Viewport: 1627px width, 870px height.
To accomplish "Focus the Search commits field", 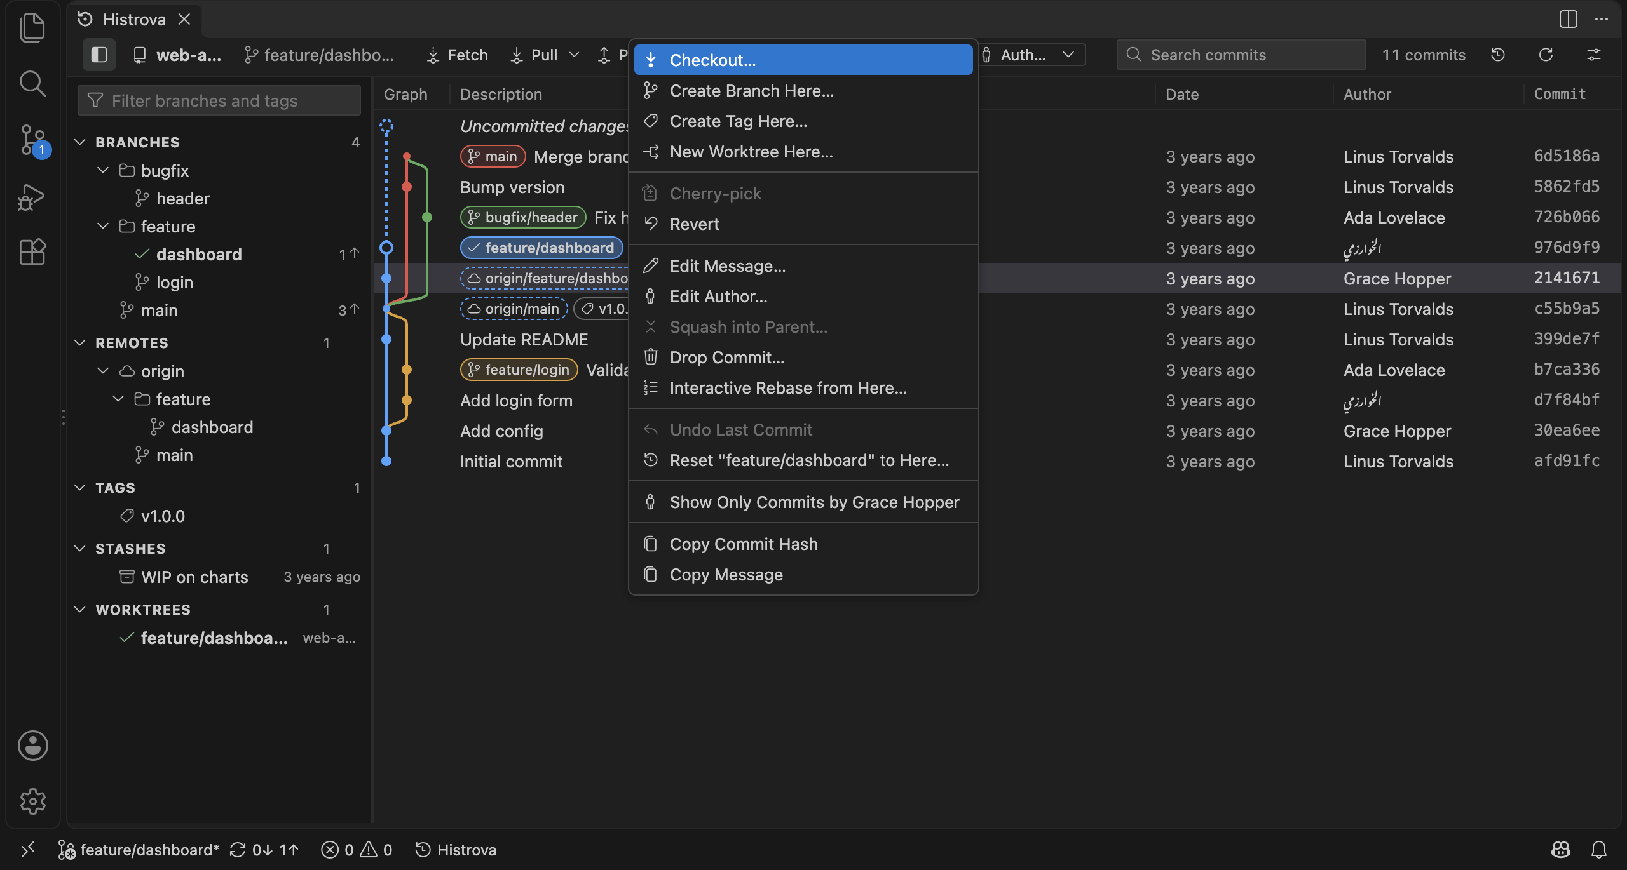I will click(1241, 55).
